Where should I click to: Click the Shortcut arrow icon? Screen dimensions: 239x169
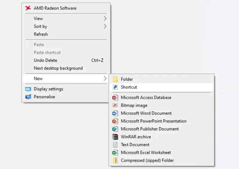coord(115,87)
